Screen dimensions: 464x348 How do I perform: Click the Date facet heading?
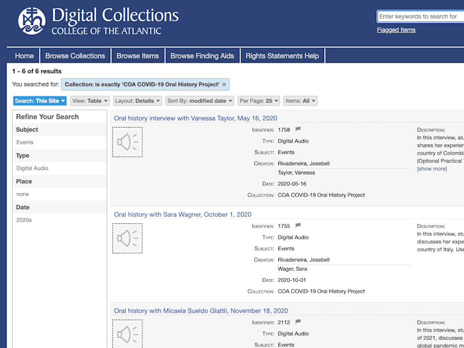coord(23,208)
